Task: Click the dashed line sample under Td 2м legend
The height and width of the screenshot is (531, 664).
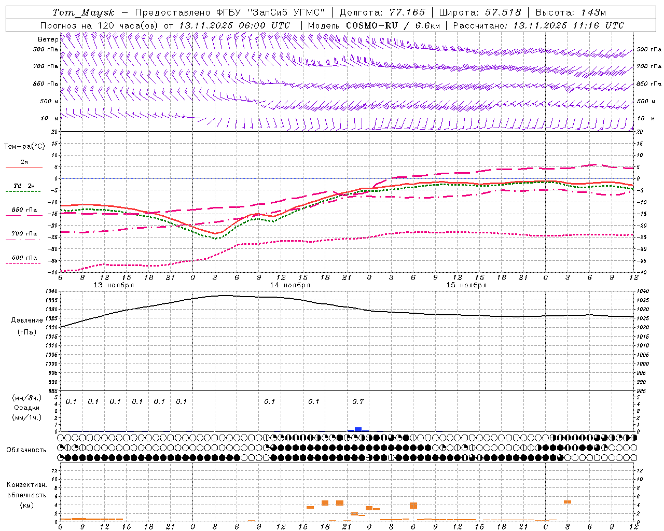Action: click(23, 191)
